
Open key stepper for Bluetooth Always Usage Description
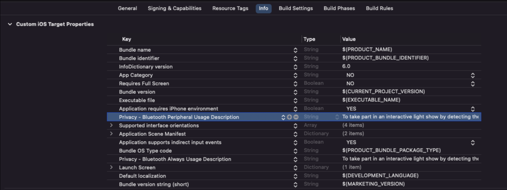(x=295, y=159)
